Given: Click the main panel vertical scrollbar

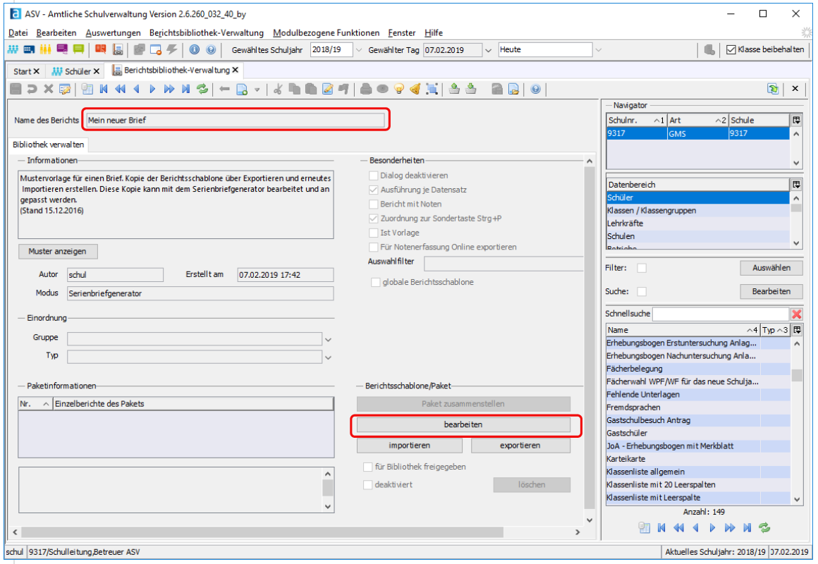Looking at the screenshot, I should pos(589,336).
